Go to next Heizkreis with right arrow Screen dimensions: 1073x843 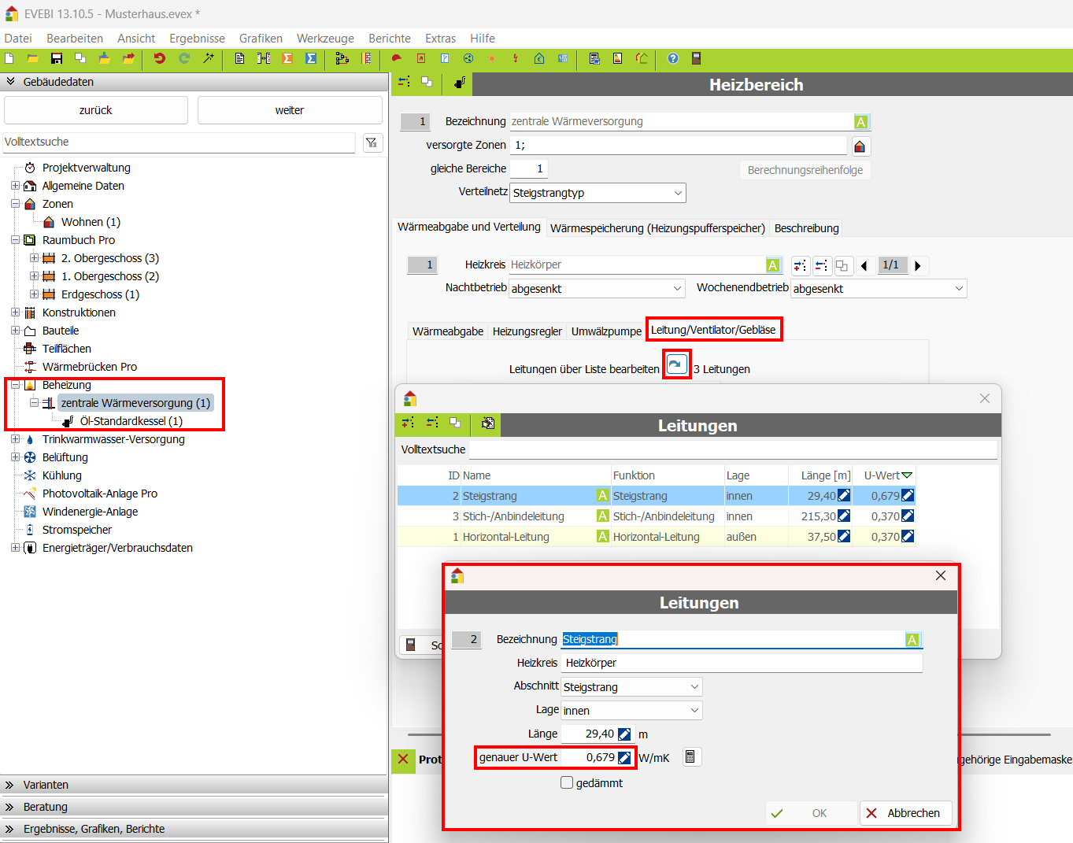918,266
